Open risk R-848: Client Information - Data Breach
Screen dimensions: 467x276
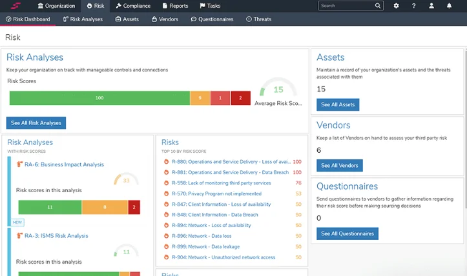coord(214,215)
